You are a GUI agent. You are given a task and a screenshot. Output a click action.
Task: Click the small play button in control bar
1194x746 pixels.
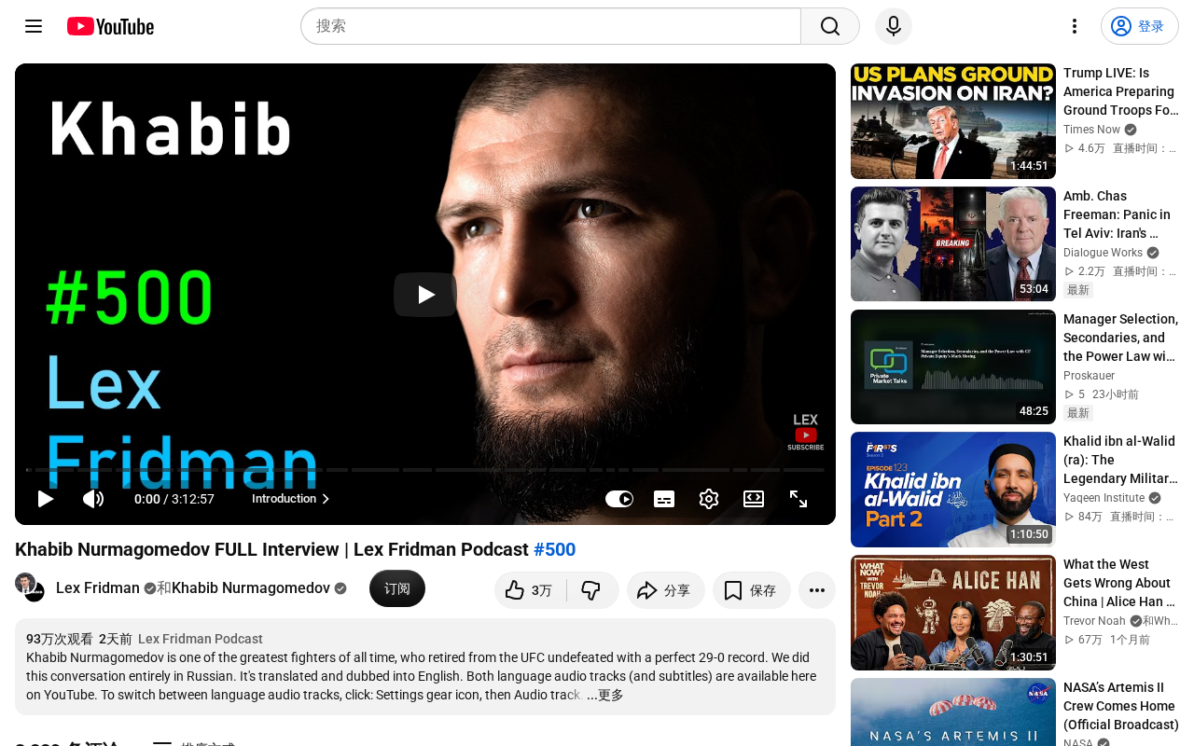click(46, 499)
